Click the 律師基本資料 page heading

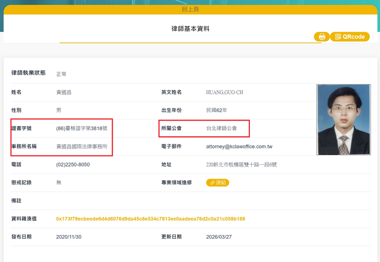point(190,28)
